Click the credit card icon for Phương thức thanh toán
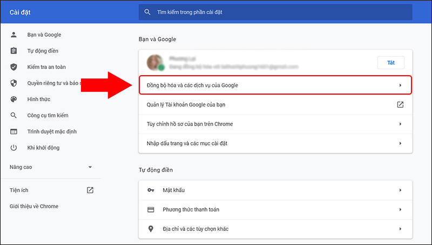This screenshot has width=432, height=245. (x=151, y=210)
